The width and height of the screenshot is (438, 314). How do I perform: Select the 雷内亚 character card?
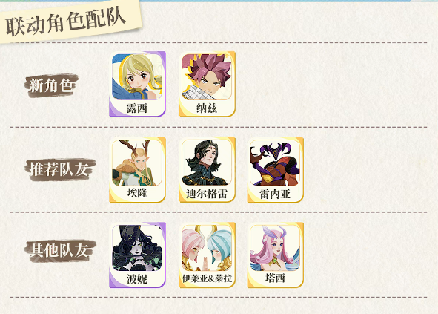(276, 170)
